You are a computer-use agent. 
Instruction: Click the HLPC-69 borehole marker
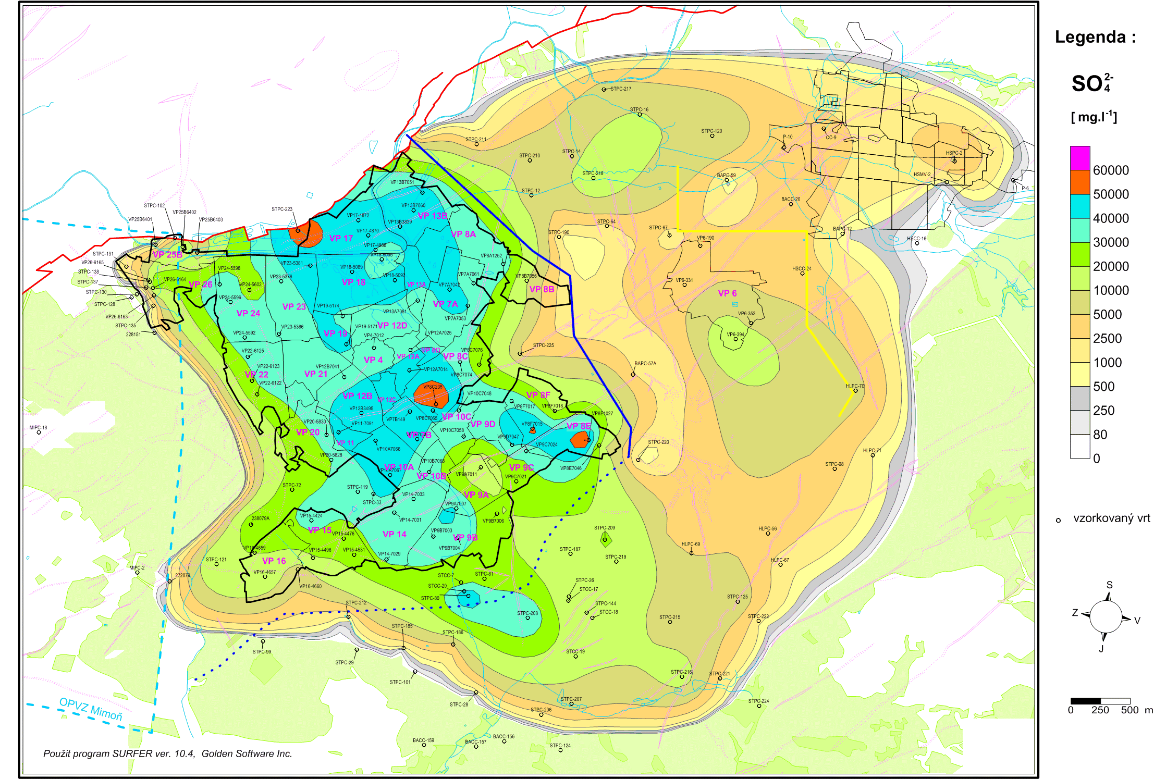[x=692, y=553]
